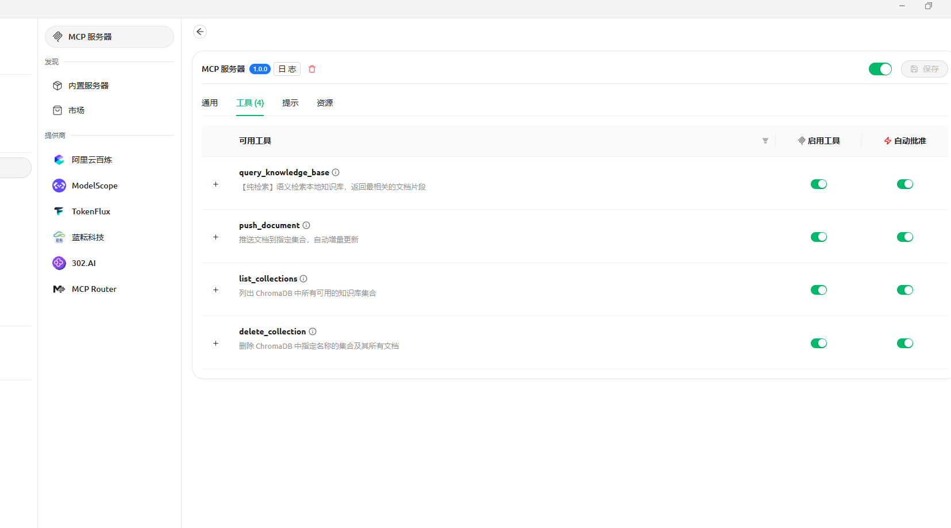Click the 1.0.0 version badge
Image resolution: width=951 pixels, height=528 pixels.
click(x=260, y=69)
